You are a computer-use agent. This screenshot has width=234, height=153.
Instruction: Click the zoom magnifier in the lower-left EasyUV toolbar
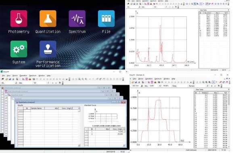79,79
